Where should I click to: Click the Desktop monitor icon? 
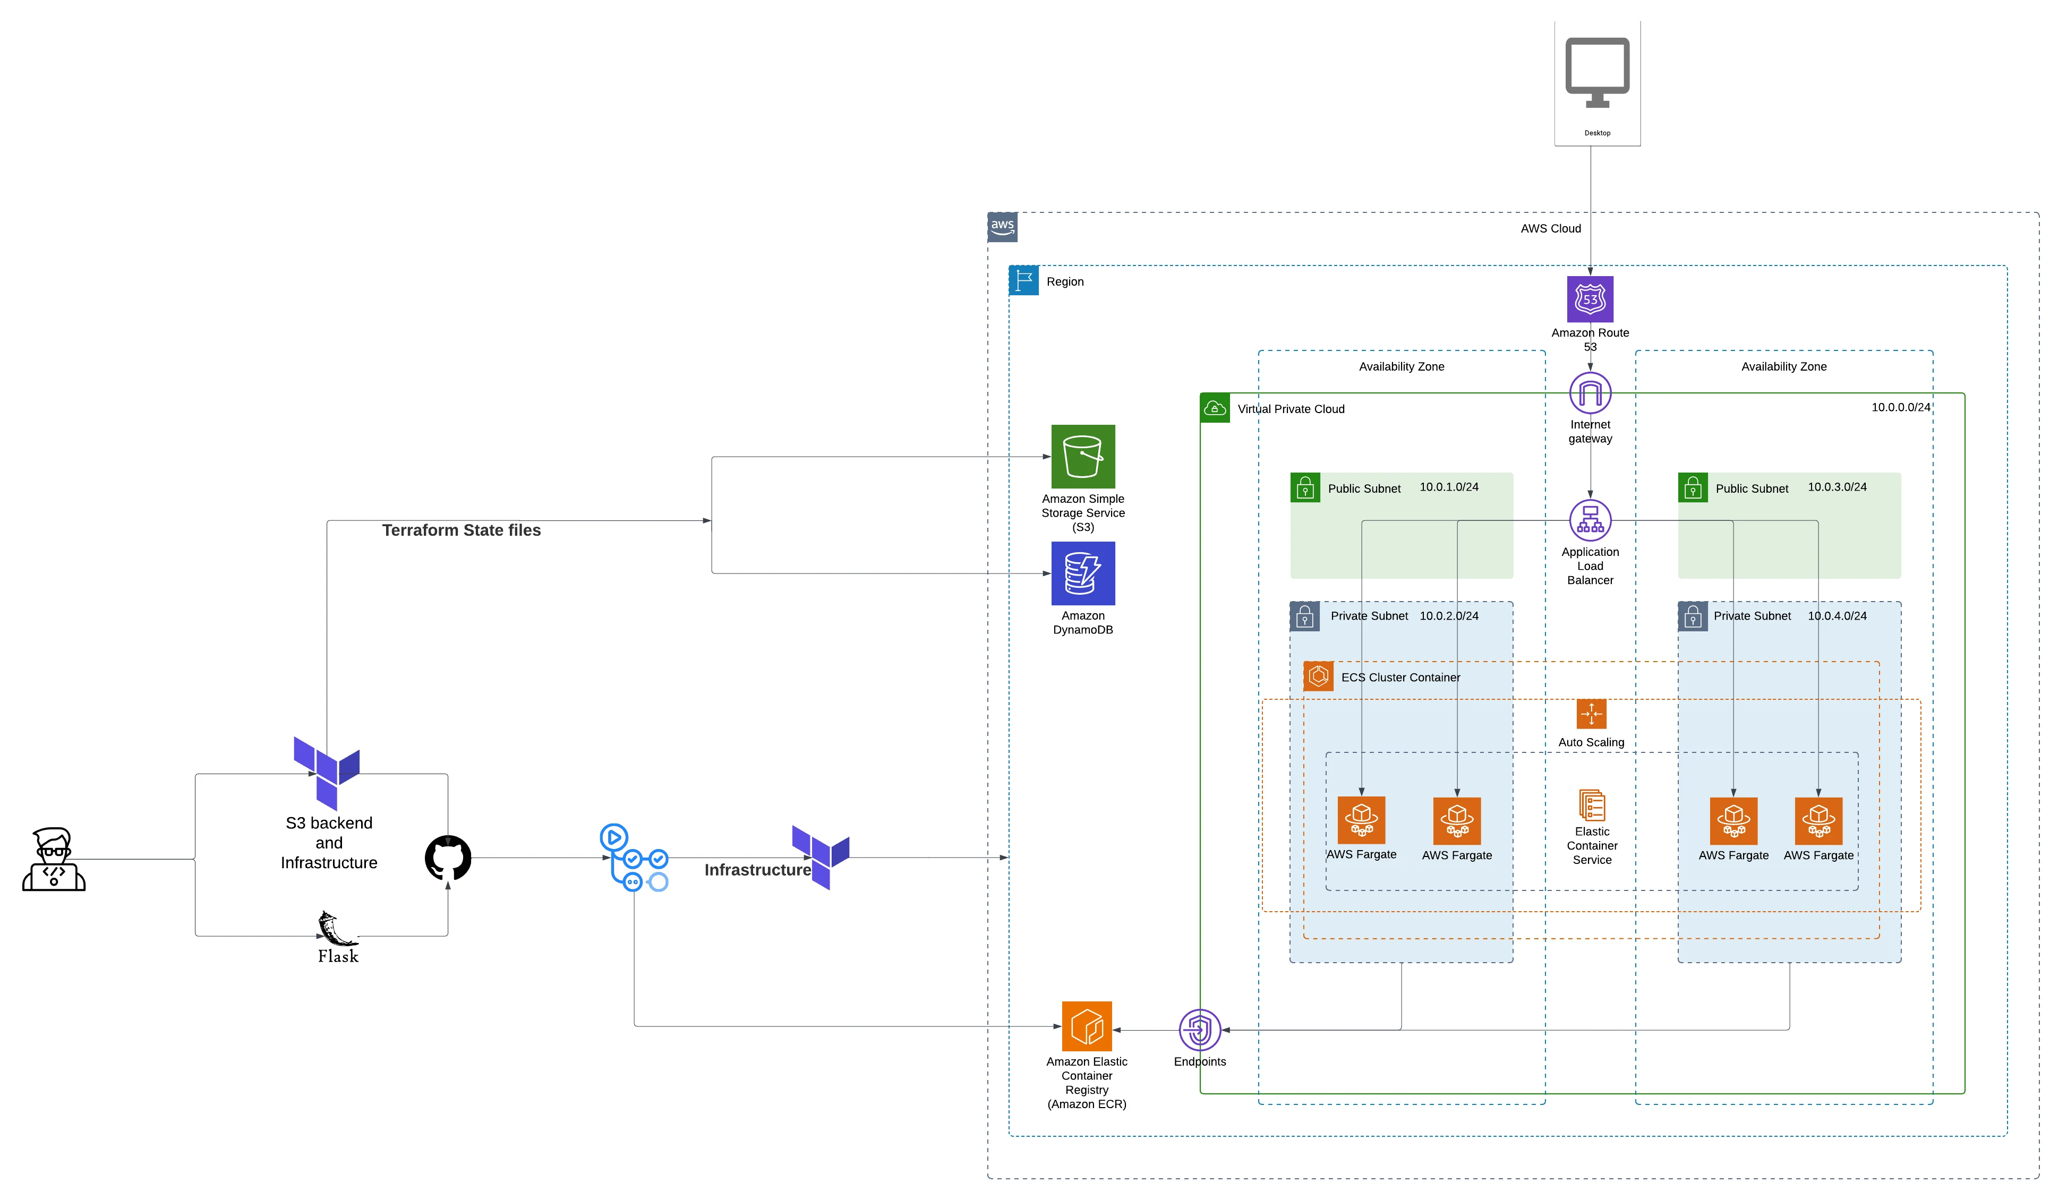pyautogui.click(x=1597, y=72)
